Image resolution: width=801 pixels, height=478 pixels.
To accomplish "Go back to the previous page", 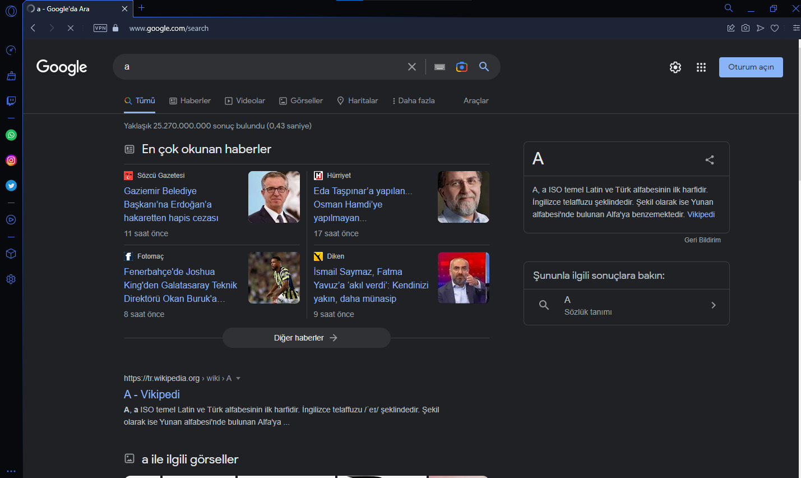I will [33, 28].
